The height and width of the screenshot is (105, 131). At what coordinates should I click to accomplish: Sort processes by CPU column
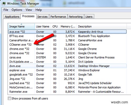pos(55,26)
